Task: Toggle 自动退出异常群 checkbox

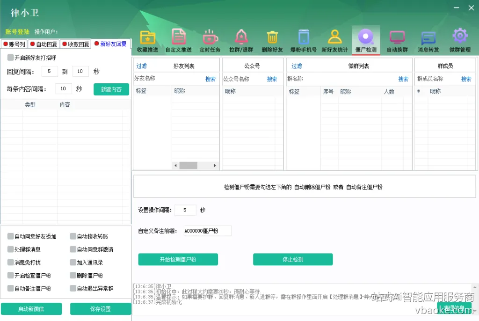Action: tap(73, 288)
